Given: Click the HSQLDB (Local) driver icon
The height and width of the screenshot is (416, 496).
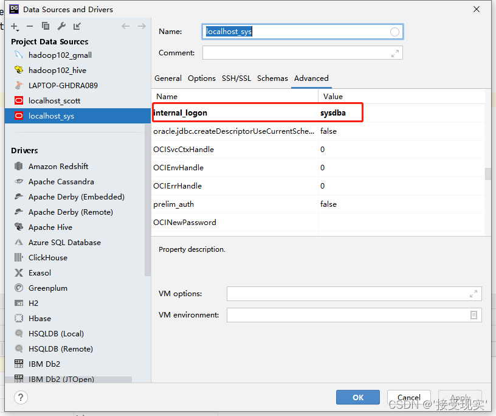Looking at the screenshot, I should (19, 333).
